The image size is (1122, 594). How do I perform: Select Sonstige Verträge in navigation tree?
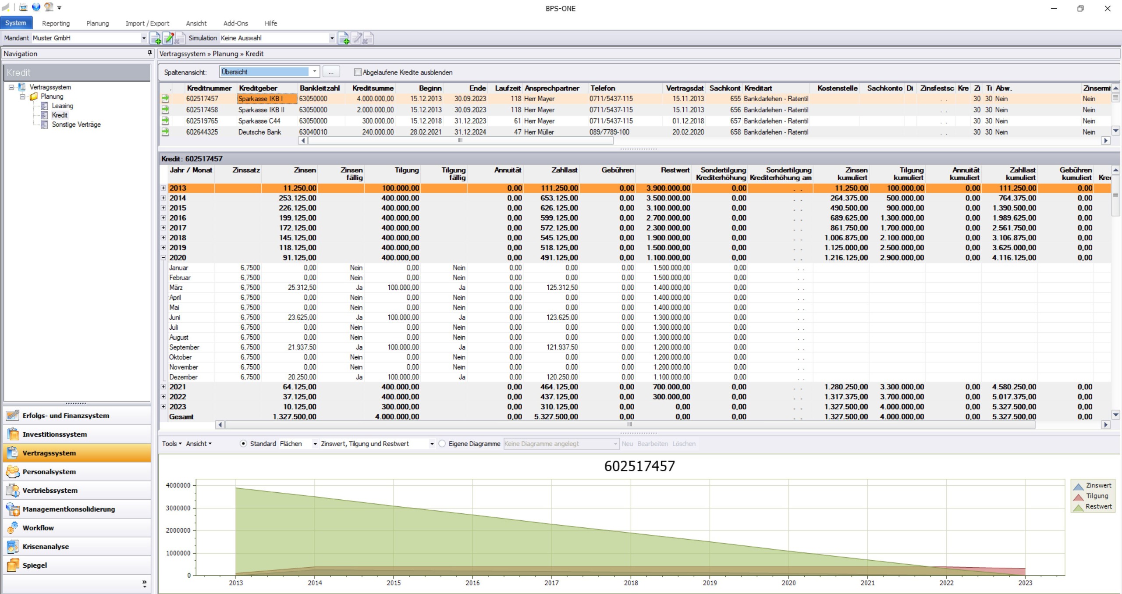tap(76, 124)
